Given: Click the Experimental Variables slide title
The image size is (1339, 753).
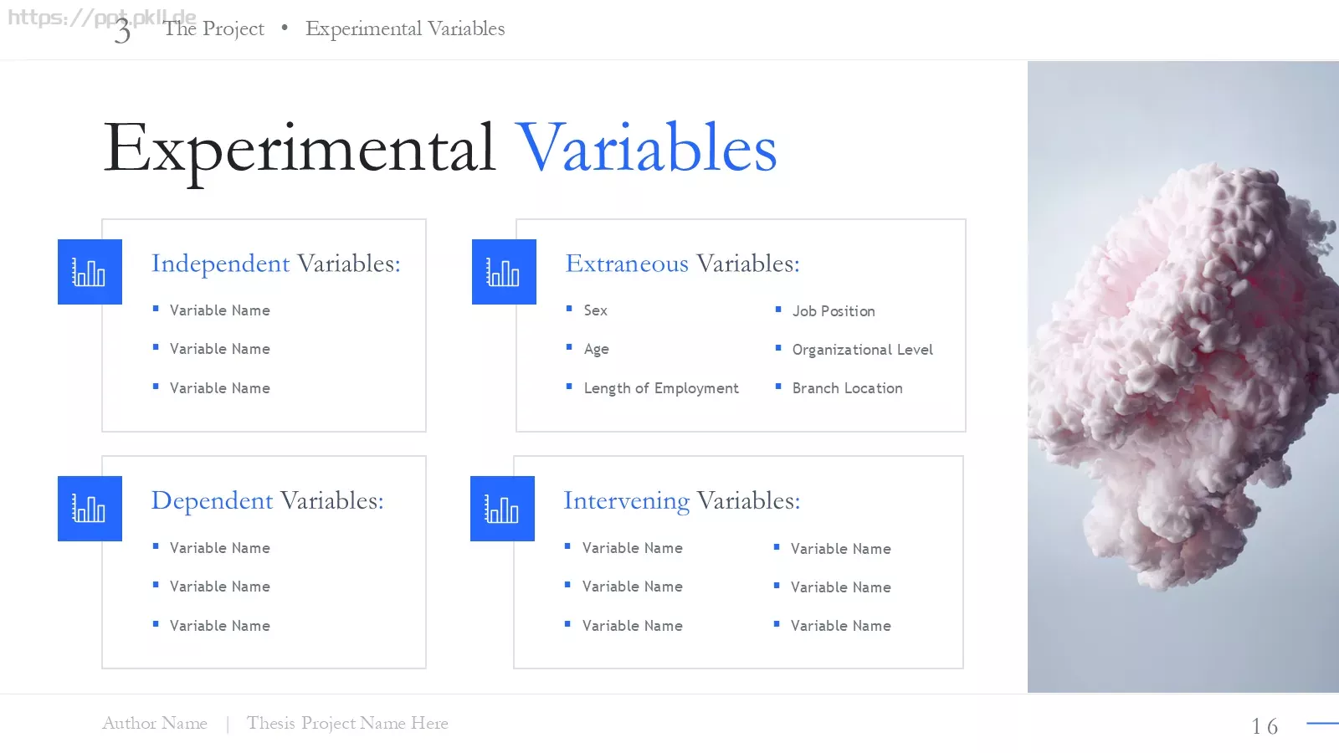Looking at the screenshot, I should tap(440, 149).
